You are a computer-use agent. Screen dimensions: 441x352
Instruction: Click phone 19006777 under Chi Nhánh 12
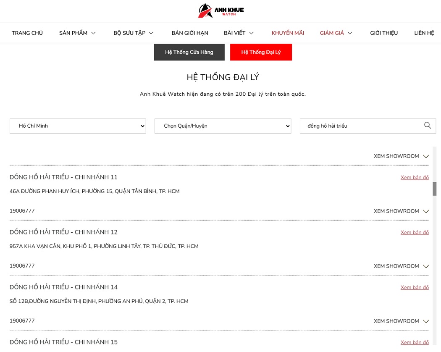click(x=22, y=265)
